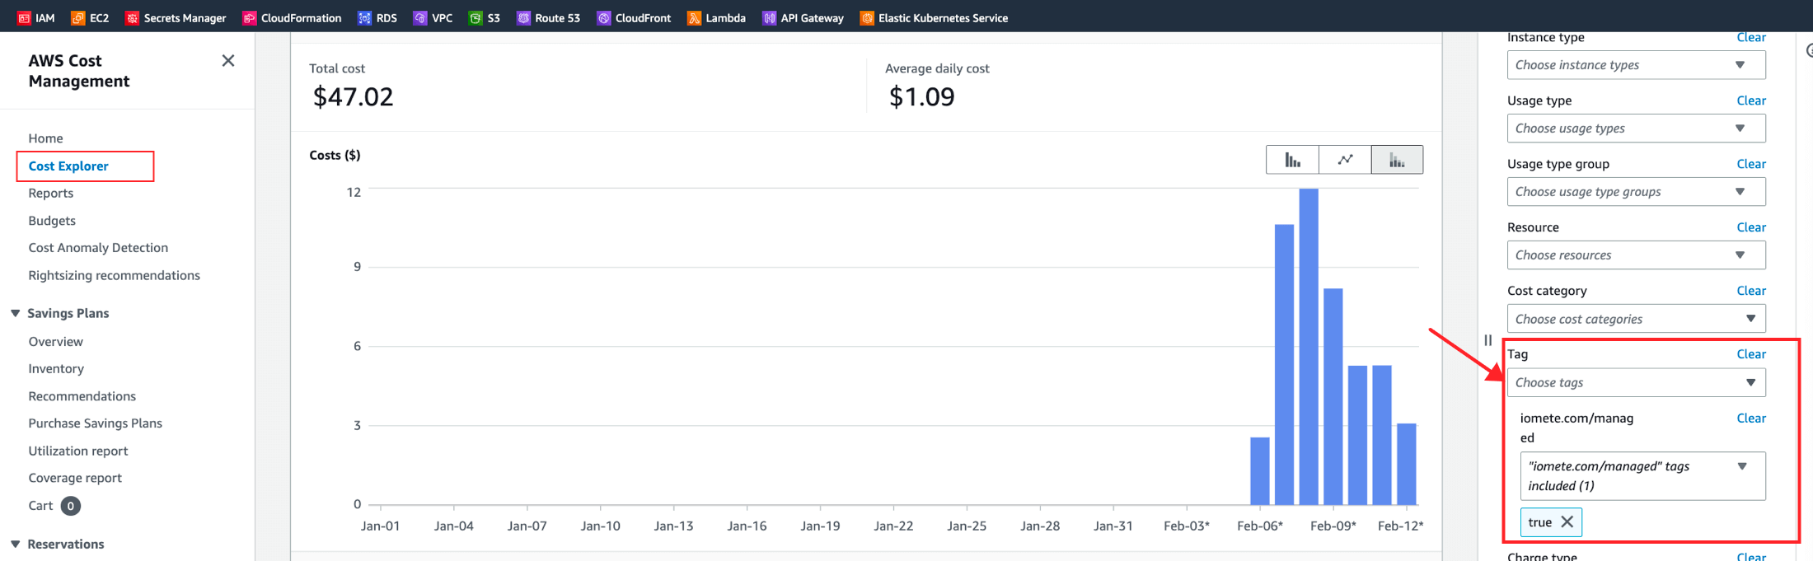Open the CloudFormation shortcut
The height and width of the screenshot is (561, 1813).
click(x=292, y=17)
